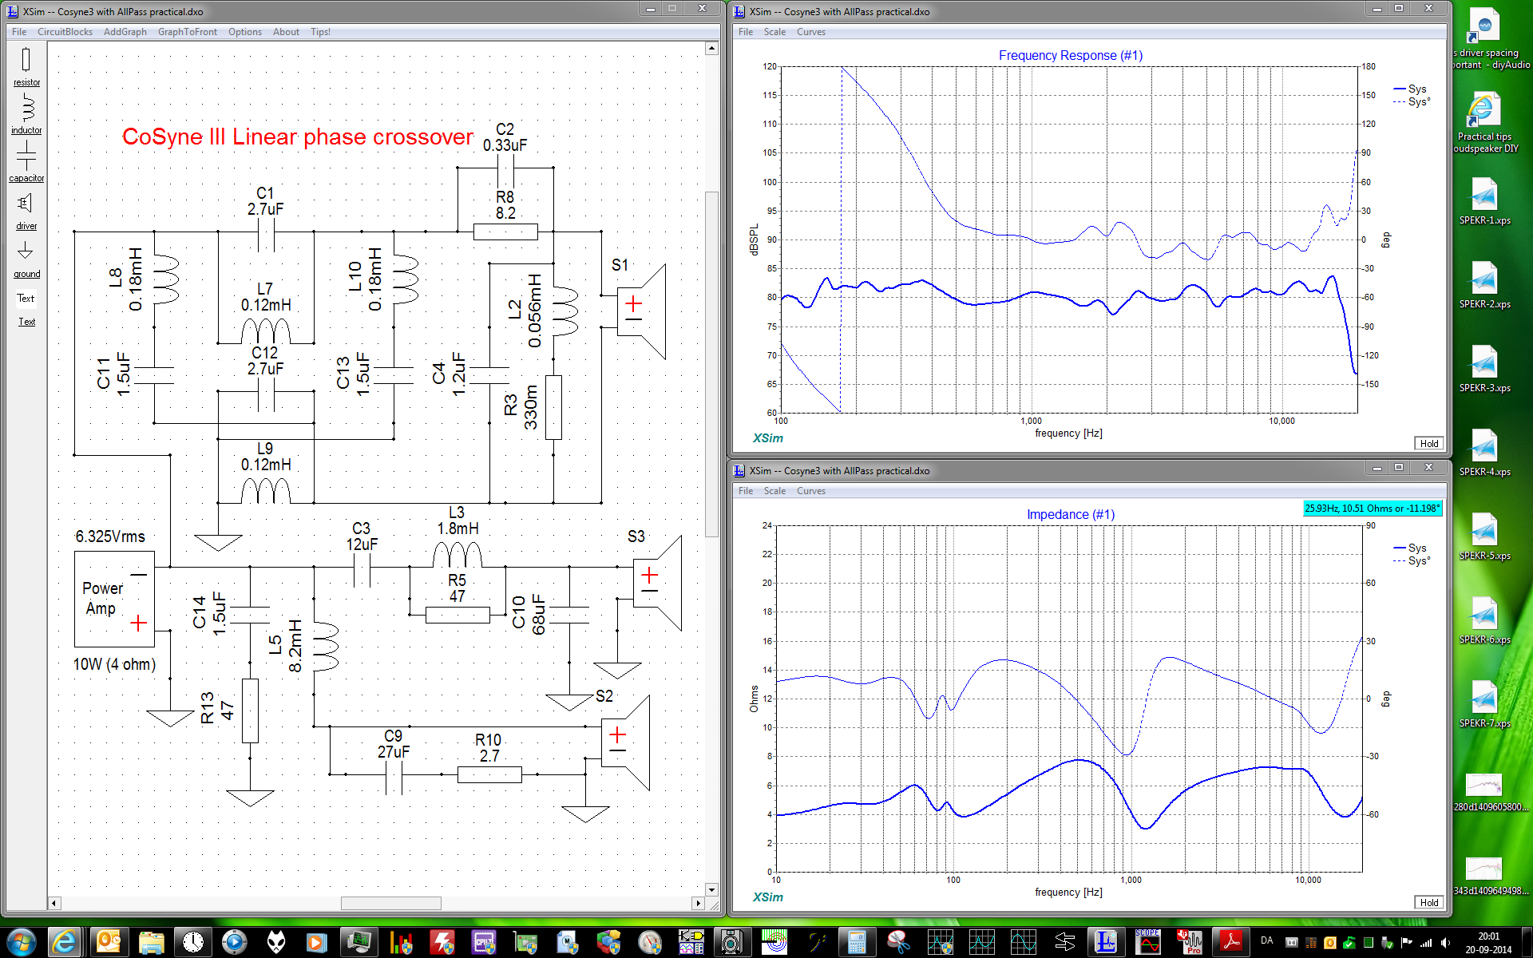
Task: Open 343d1409649498 image thumbnail on desktop
Action: tap(1485, 876)
